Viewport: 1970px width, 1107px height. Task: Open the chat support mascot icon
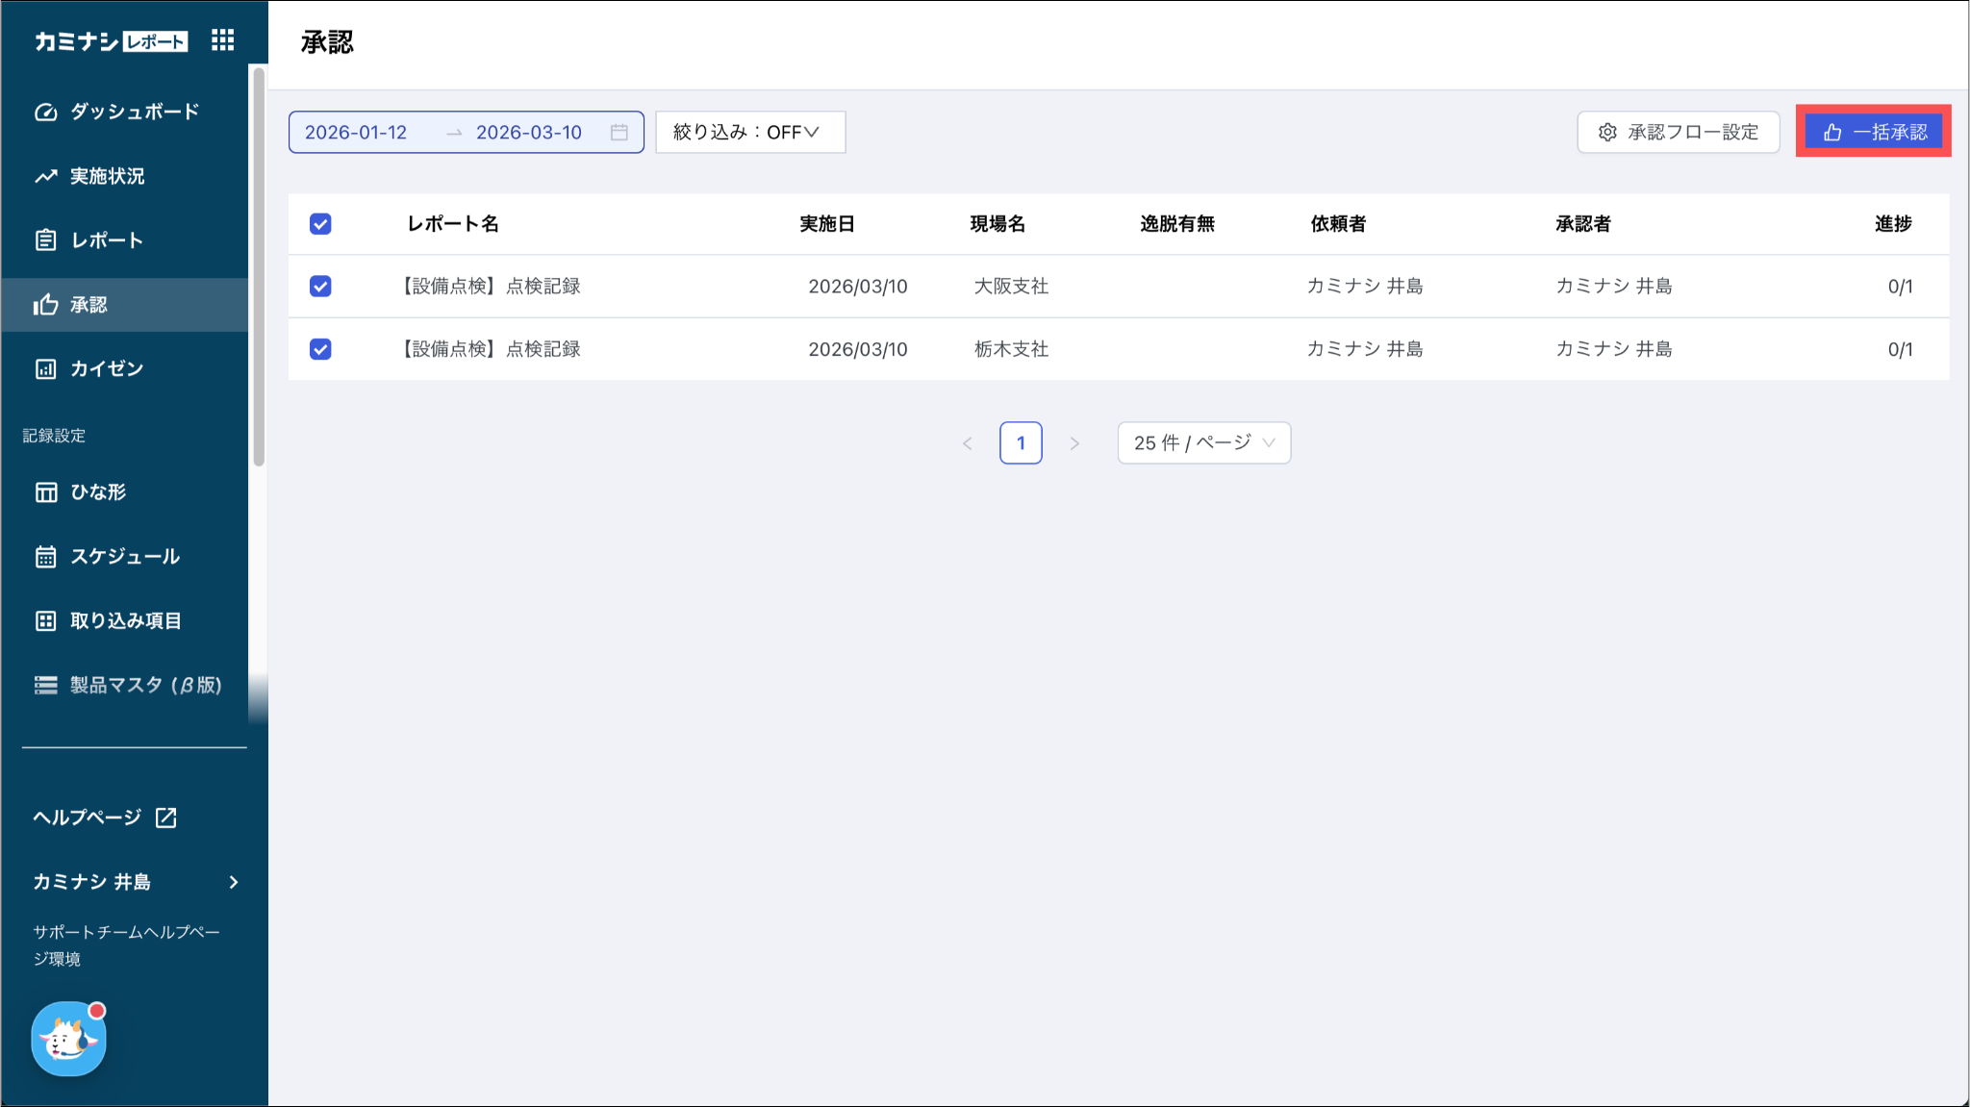(x=68, y=1039)
